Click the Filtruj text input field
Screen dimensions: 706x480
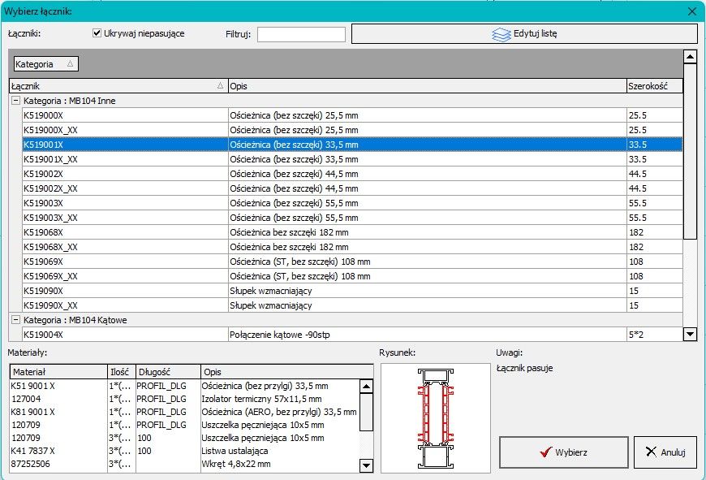[x=301, y=34]
